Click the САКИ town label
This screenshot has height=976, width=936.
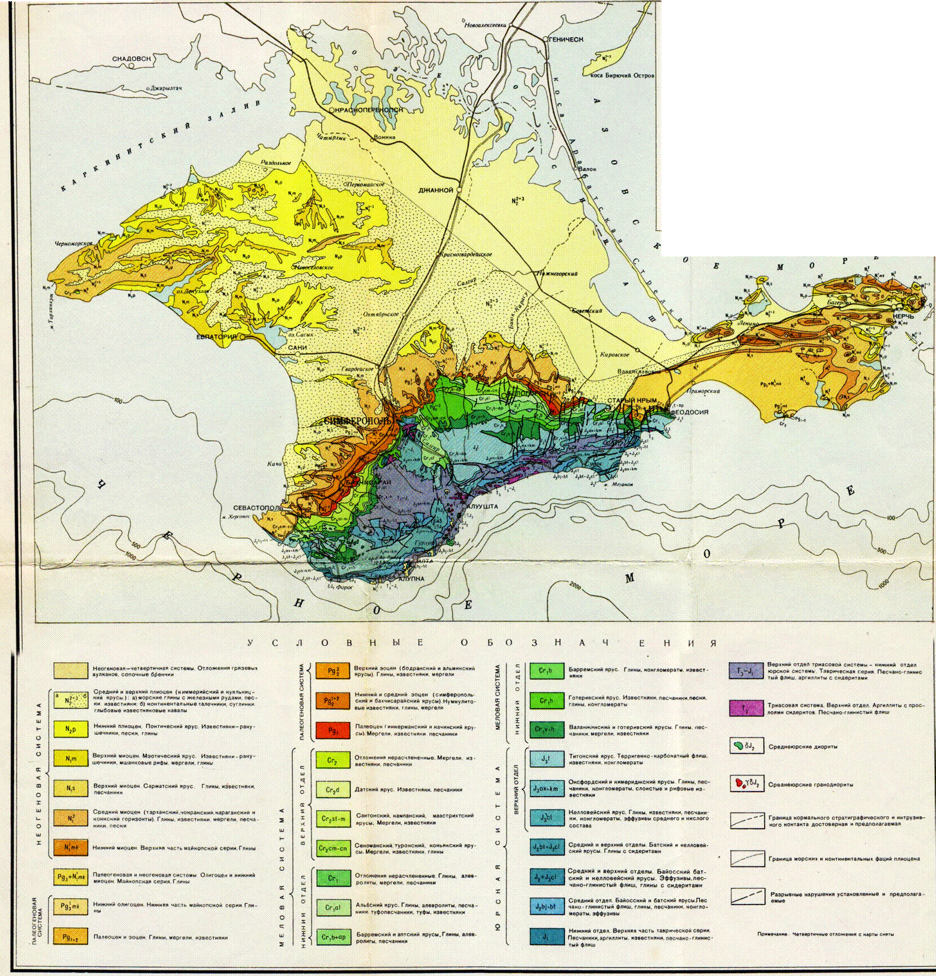(297, 347)
